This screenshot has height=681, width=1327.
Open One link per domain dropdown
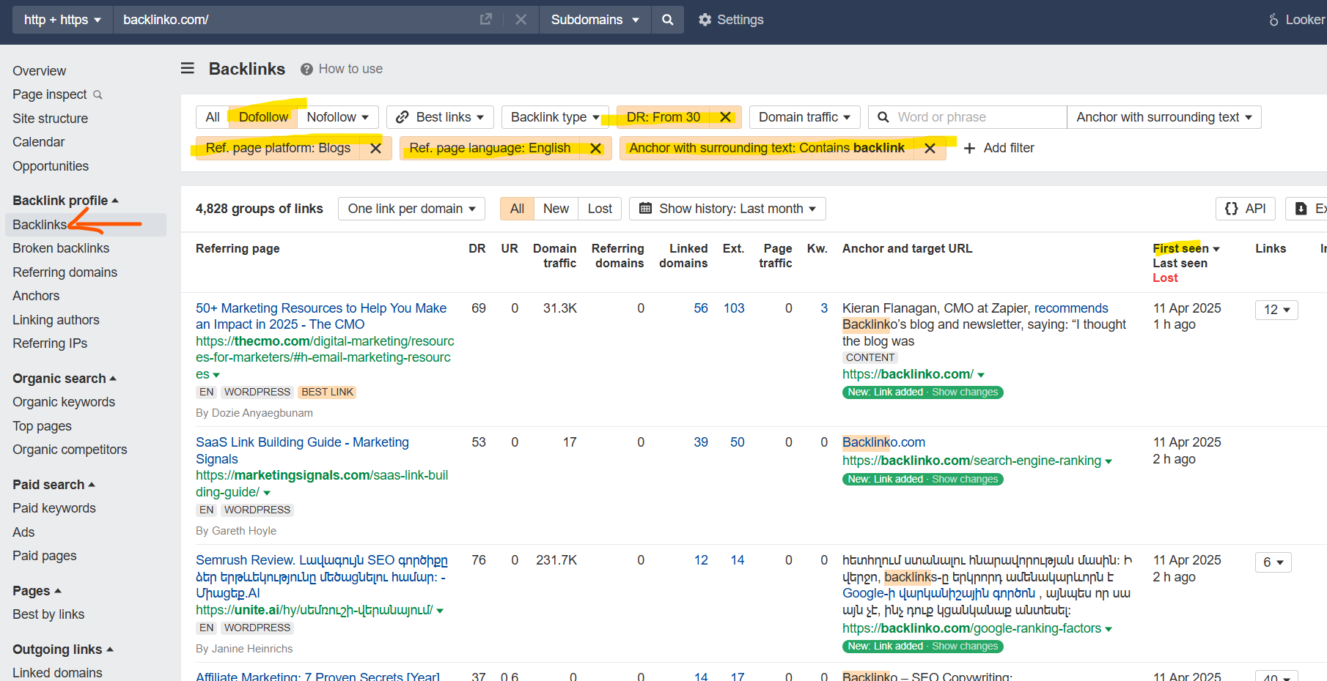tap(412, 209)
